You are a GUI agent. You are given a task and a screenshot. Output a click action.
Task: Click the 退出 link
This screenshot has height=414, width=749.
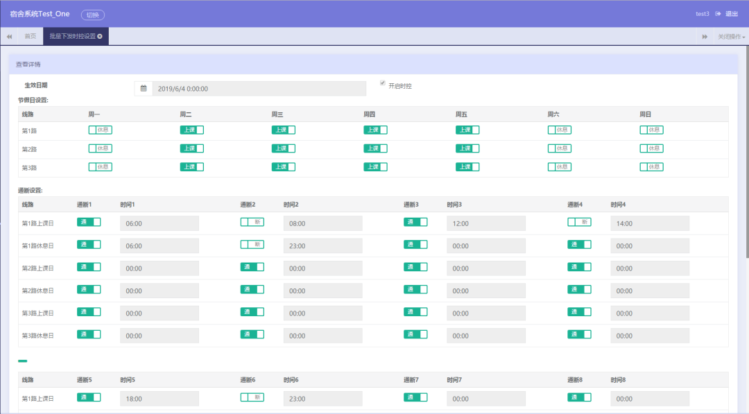pos(732,14)
